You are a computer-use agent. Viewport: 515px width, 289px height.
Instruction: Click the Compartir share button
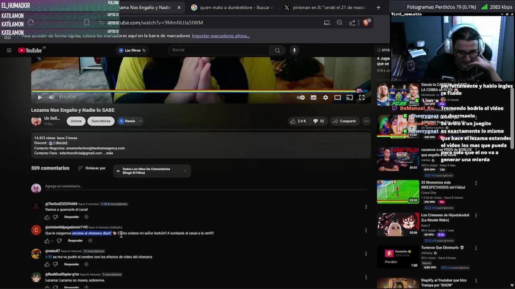[x=344, y=121]
